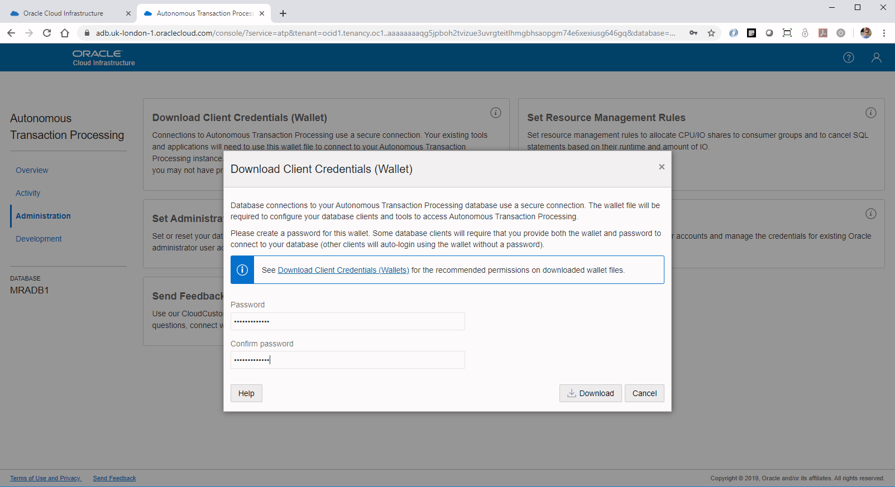
Task: Open Overview in sidebar
Action: (x=32, y=170)
